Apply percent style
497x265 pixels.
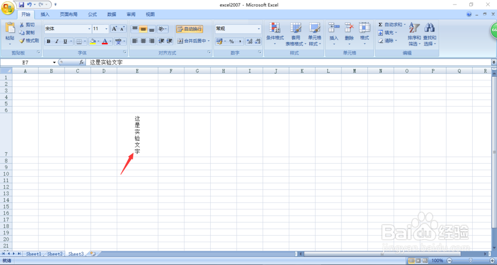[x=232, y=42]
